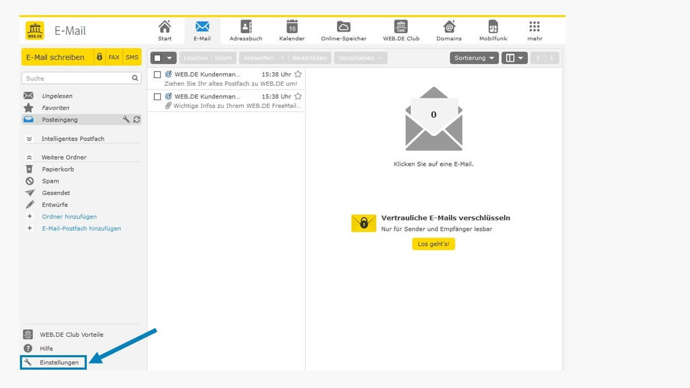
Task: Open the Antworten dropdown arrow
Action: (282, 58)
